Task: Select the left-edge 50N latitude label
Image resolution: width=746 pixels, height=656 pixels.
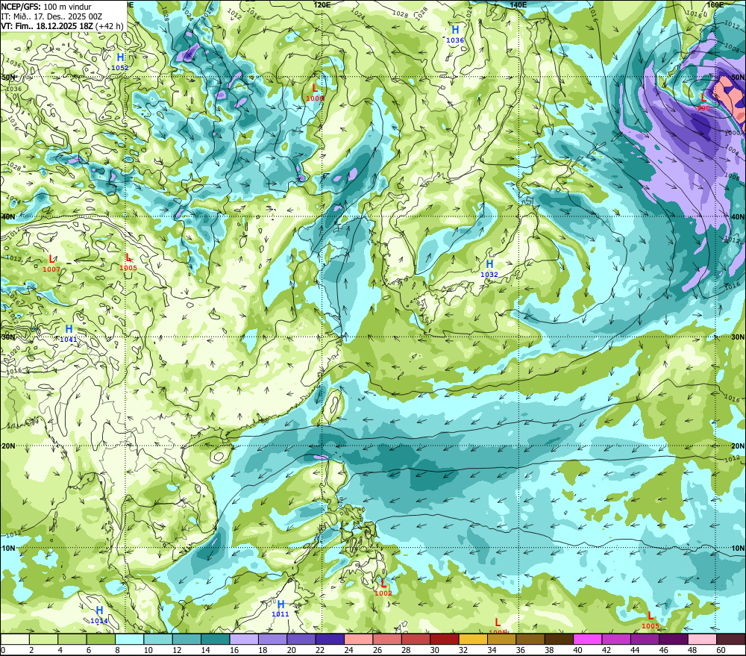Action: pyautogui.click(x=9, y=77)
